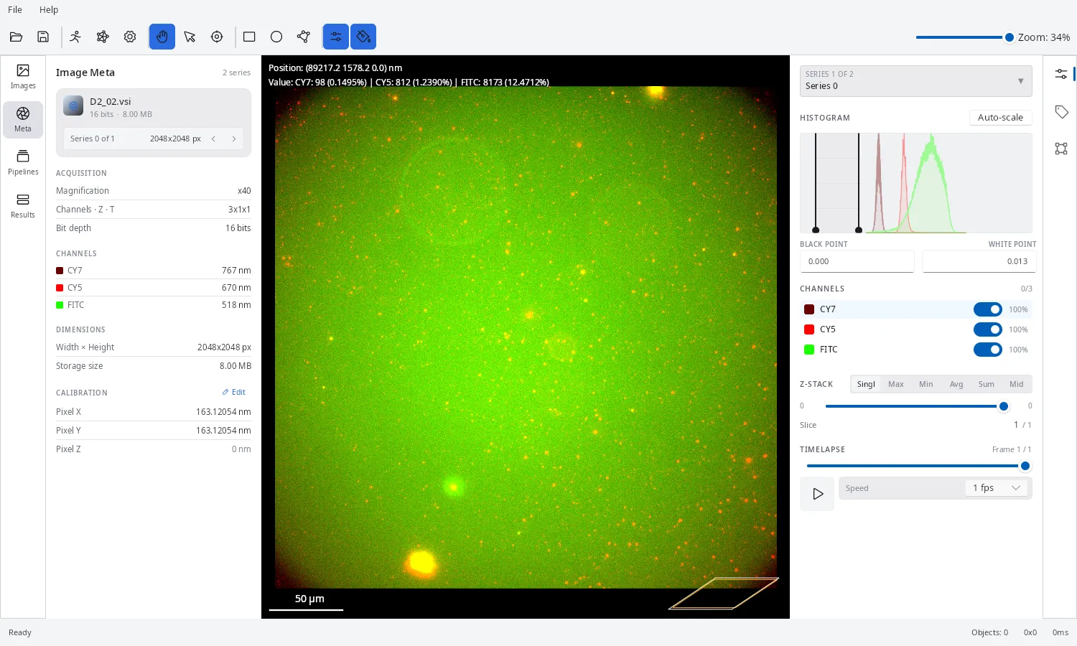Go to next series with right chevron
The width and height of the screenshot is (1077, 646).
[x=234, y=139]
